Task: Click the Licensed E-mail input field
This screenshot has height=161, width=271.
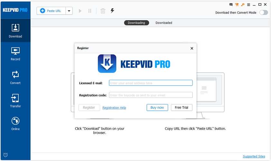Action: [151, 83]
